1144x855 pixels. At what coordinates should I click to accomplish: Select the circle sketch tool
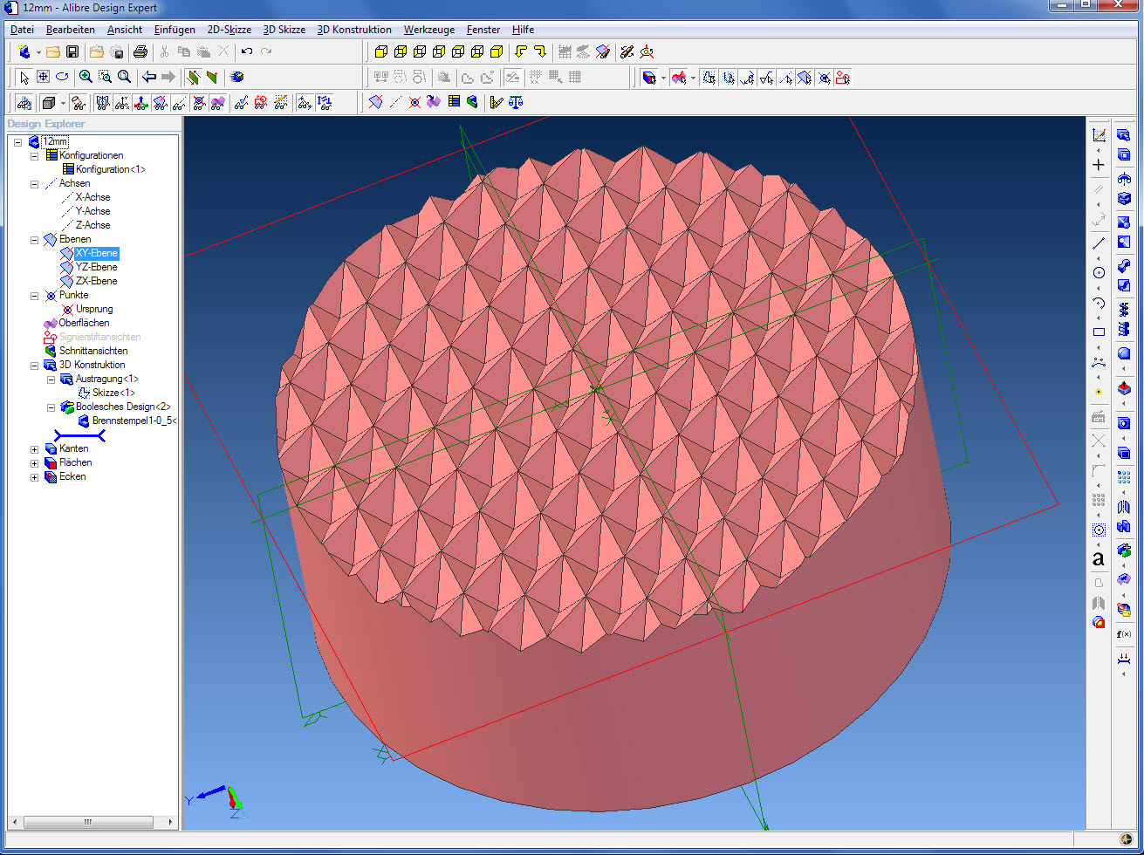point(1099,273)
